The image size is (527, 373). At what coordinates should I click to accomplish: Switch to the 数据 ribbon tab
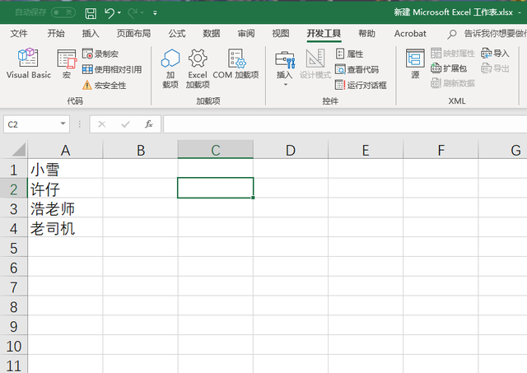pyautogui.click(x=212, y=34)
